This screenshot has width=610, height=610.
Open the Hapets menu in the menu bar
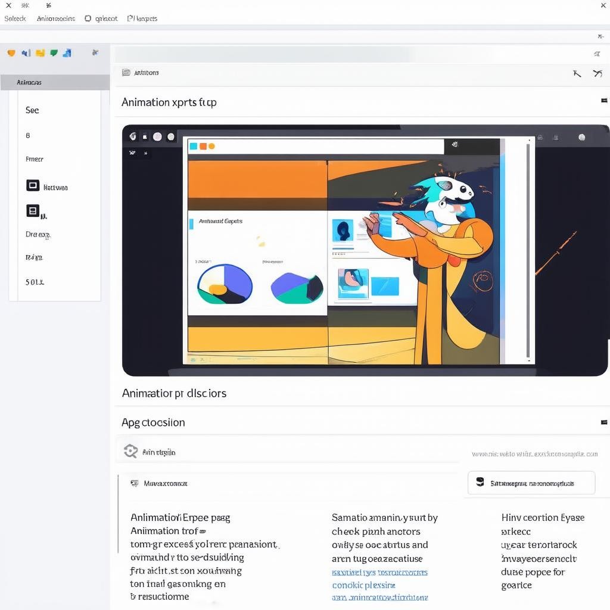click(x=142, y=18)
